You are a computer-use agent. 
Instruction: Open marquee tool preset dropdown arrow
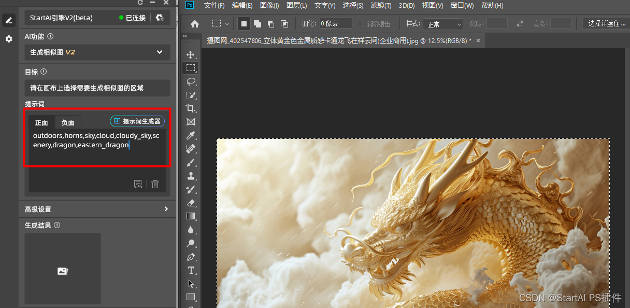tap(227, 24)
